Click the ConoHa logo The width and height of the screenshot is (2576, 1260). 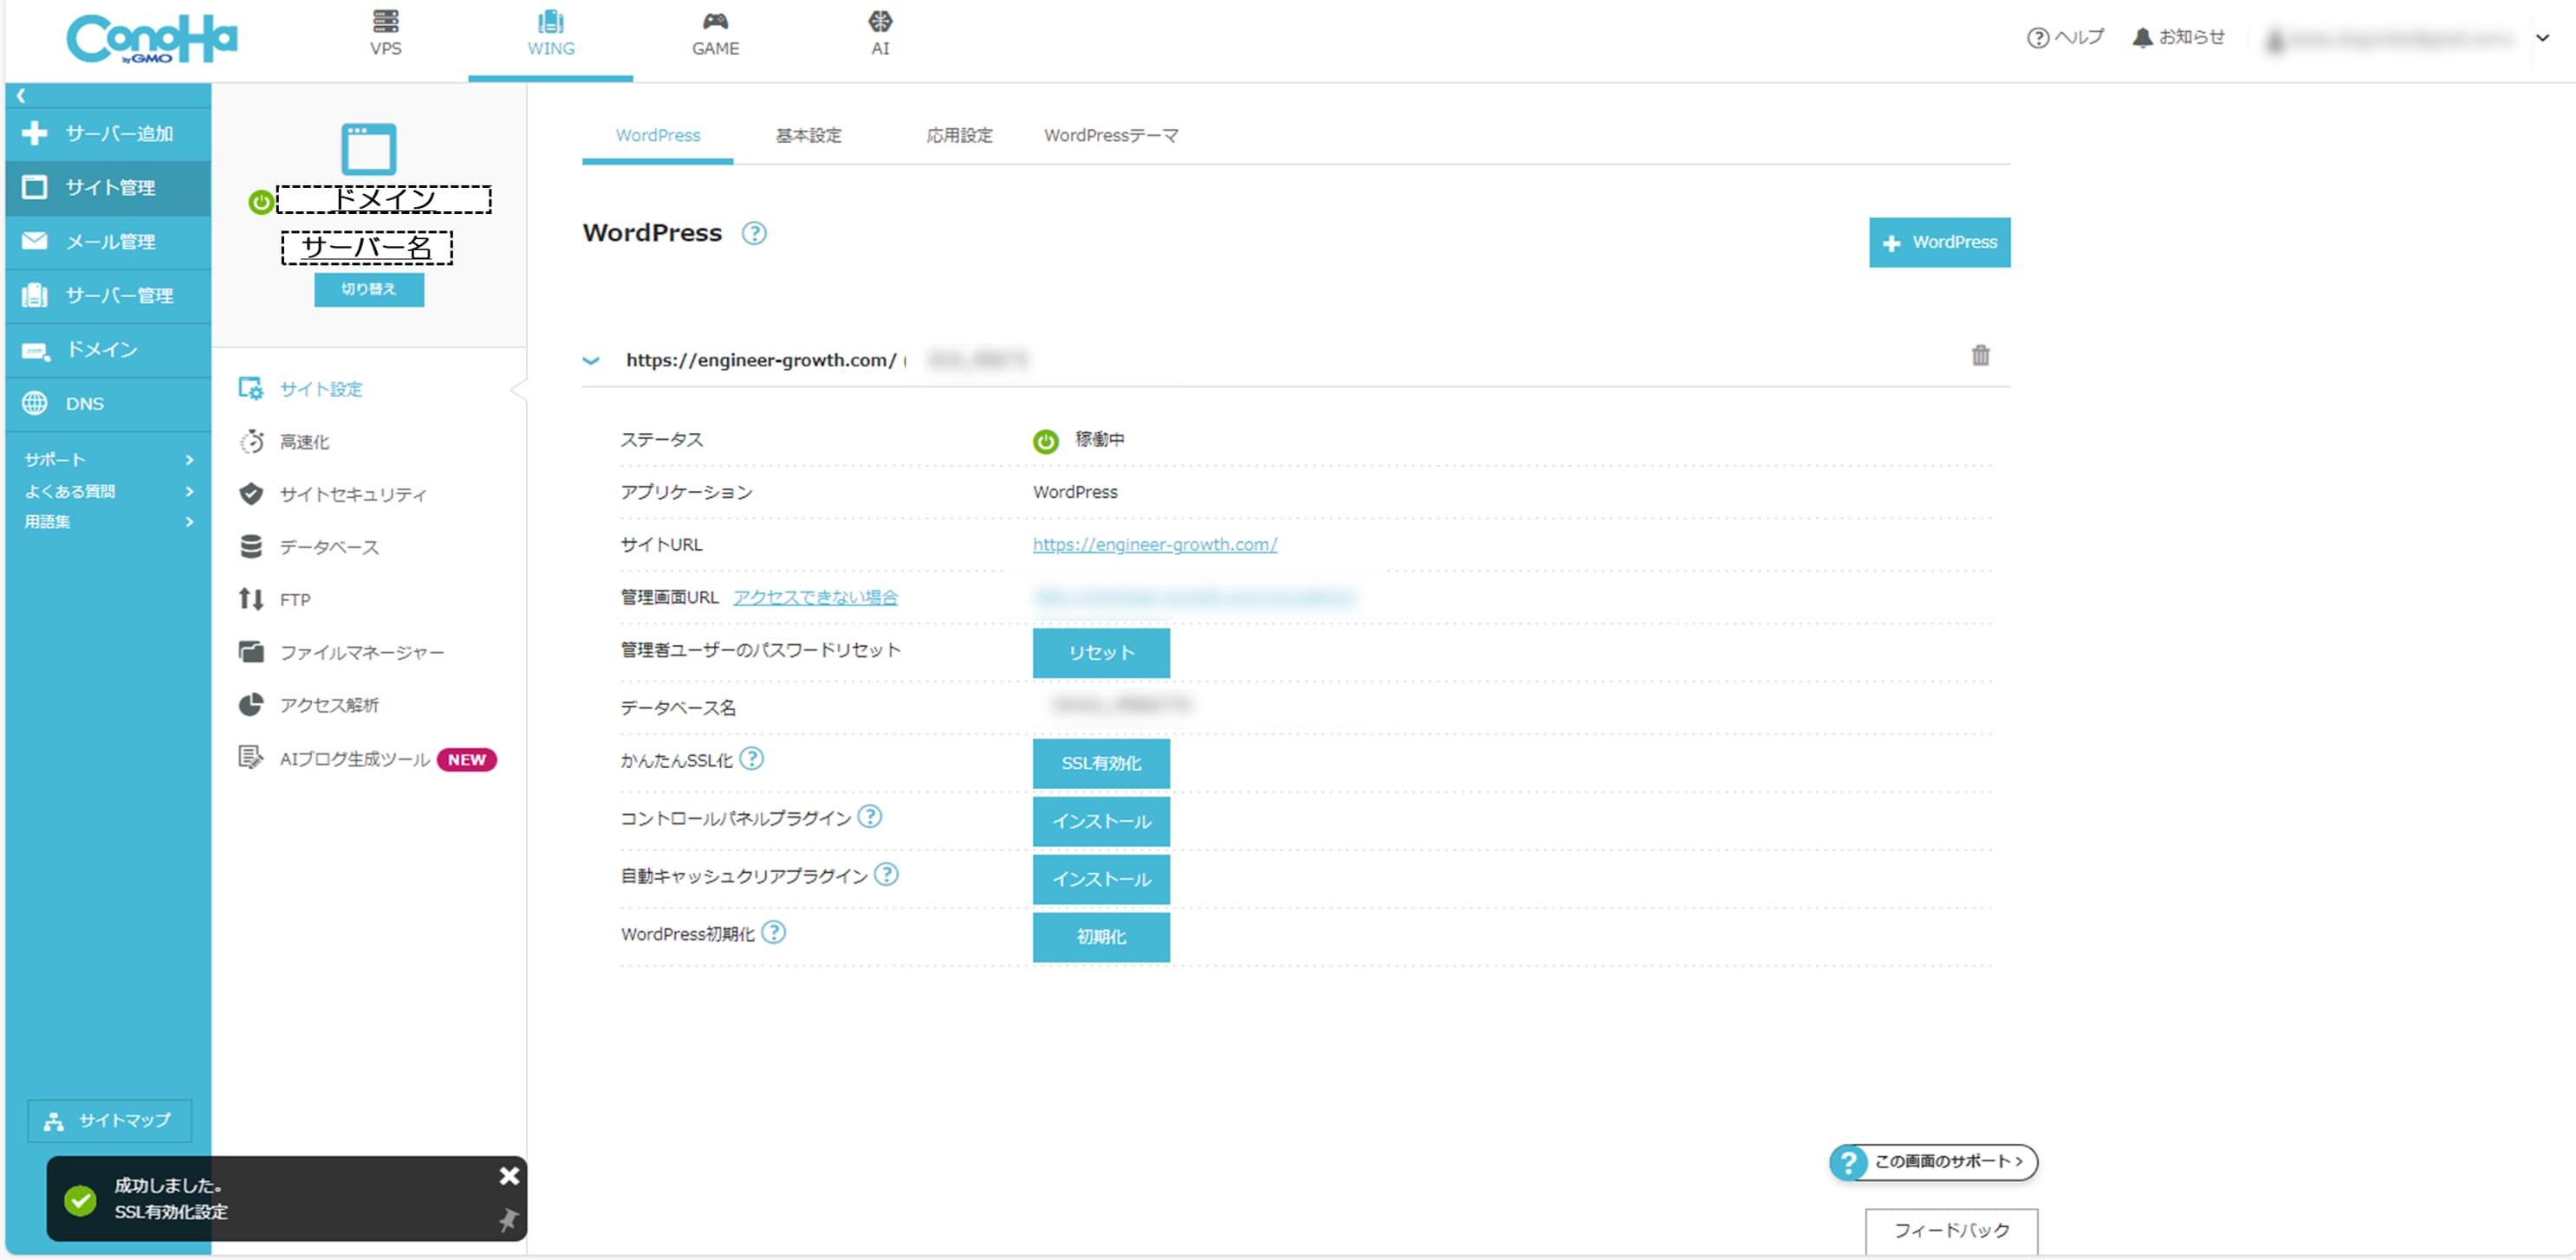coord(152,39)
